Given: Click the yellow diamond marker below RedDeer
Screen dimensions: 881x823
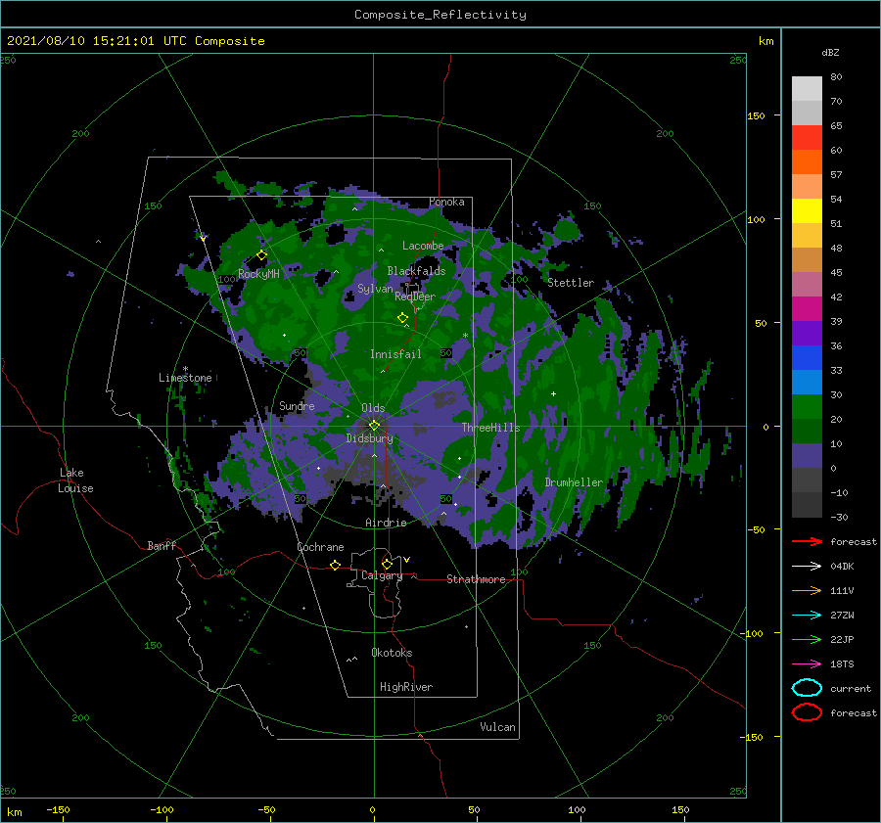Looking at the screenshot, I should (x=402, y=318).
